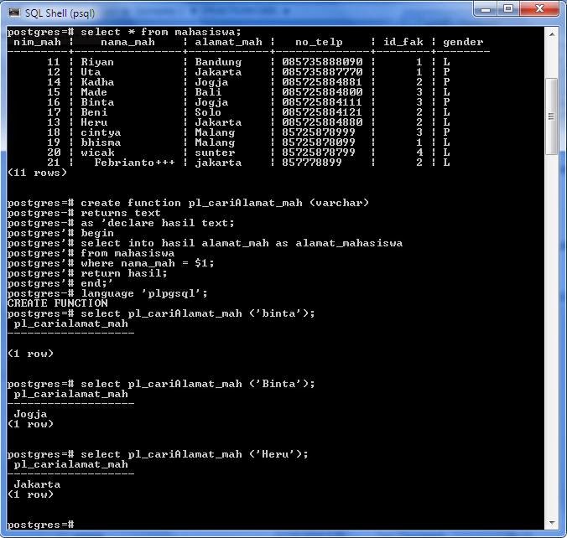Screen dimensions: 567x538
Task: Click phone number 085735887770
Action: tap(322, 72)
